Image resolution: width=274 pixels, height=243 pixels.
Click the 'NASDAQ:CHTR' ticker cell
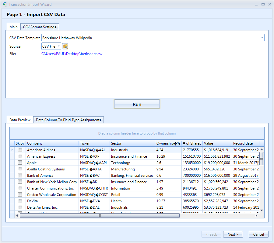click(94, 188)
